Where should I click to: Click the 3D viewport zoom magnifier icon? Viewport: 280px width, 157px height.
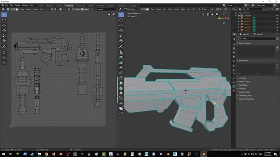pyautogui.click(x=217, y=14)
